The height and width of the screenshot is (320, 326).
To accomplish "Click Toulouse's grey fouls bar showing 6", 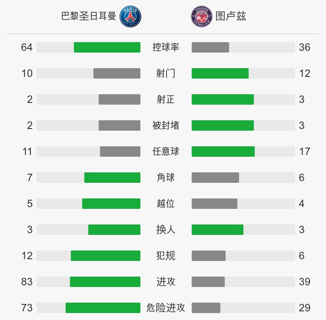I will tap(209, 256).
